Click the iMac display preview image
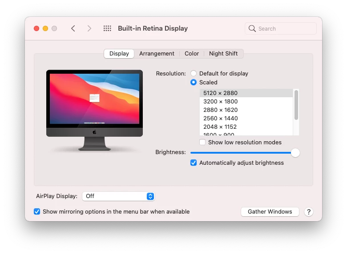This screenshot has width=347, height=254. pos(94,110)
